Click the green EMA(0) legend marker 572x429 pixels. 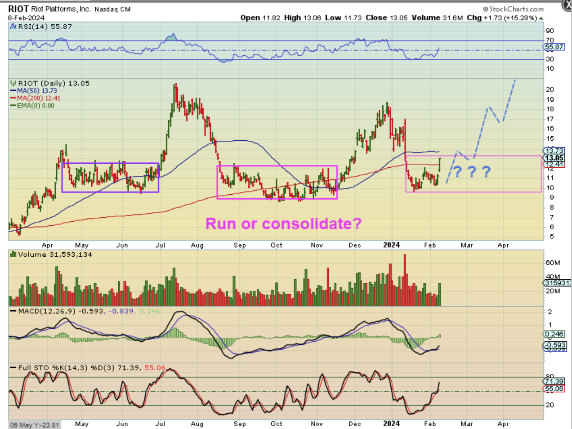pyautogui.click(x=13, y=106)
